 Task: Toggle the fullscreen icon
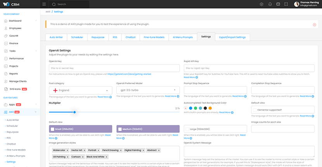point(286,4)
